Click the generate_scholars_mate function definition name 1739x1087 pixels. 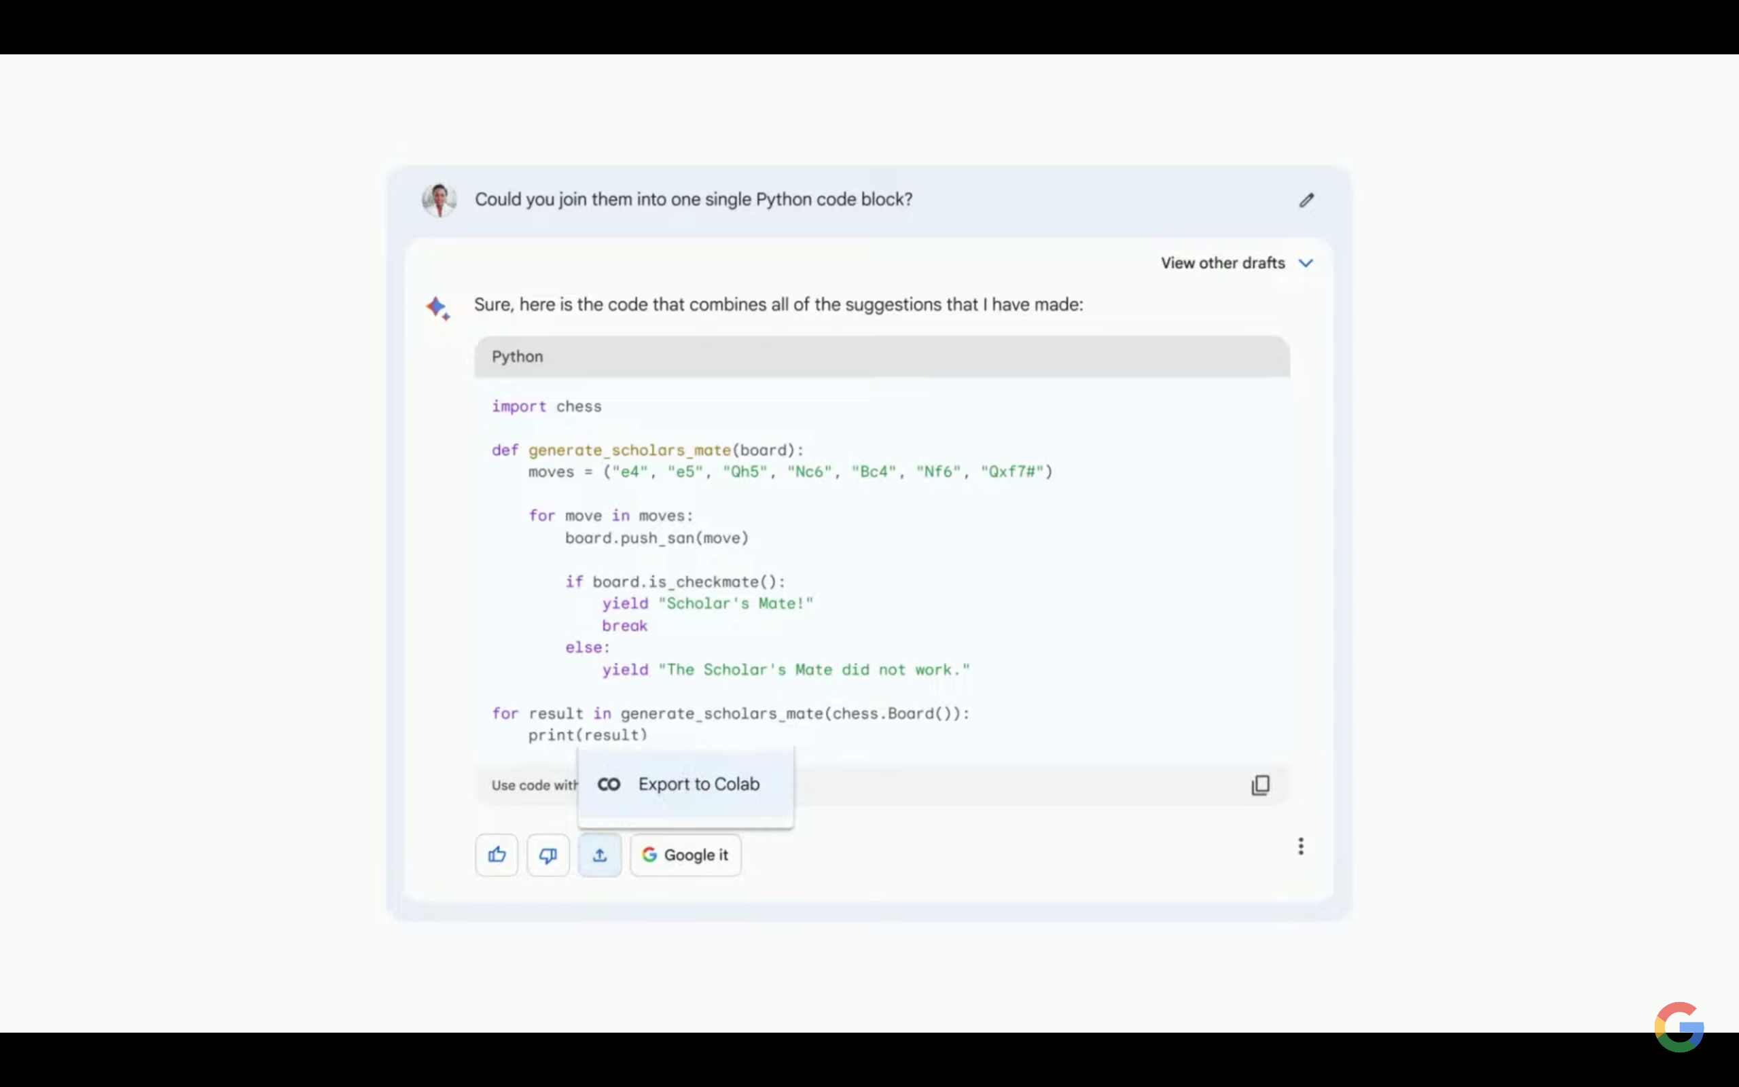630,450
